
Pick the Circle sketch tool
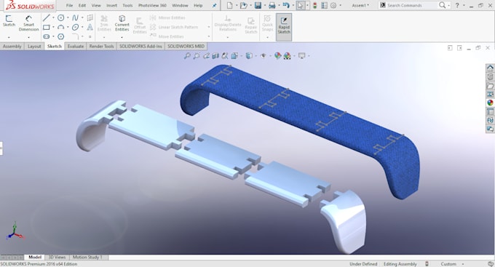61,17
